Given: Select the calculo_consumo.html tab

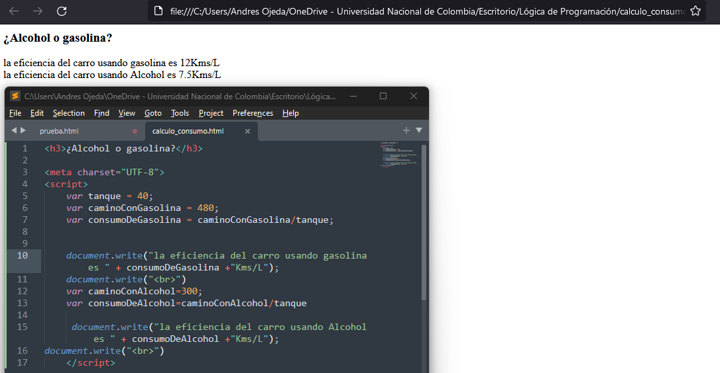Looking at the screenshot, I should point(188,131).
